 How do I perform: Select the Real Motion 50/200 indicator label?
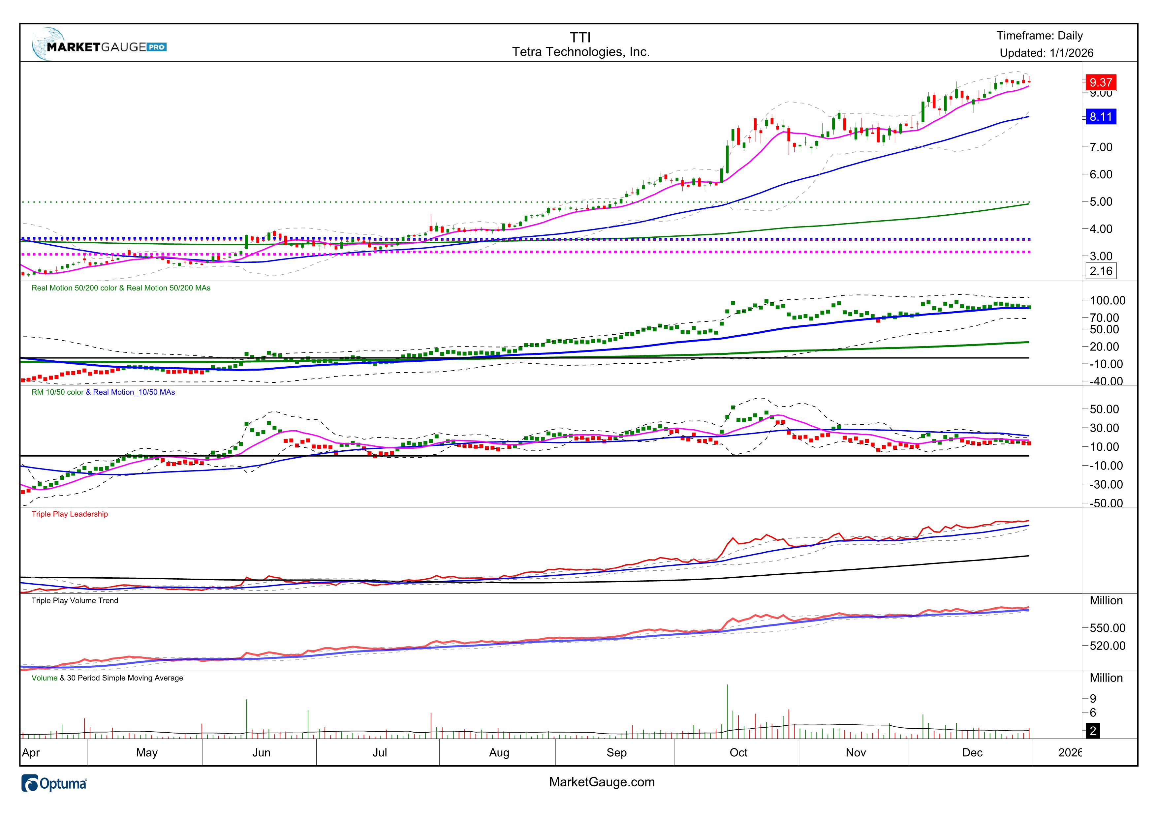(x=121, y=288)
